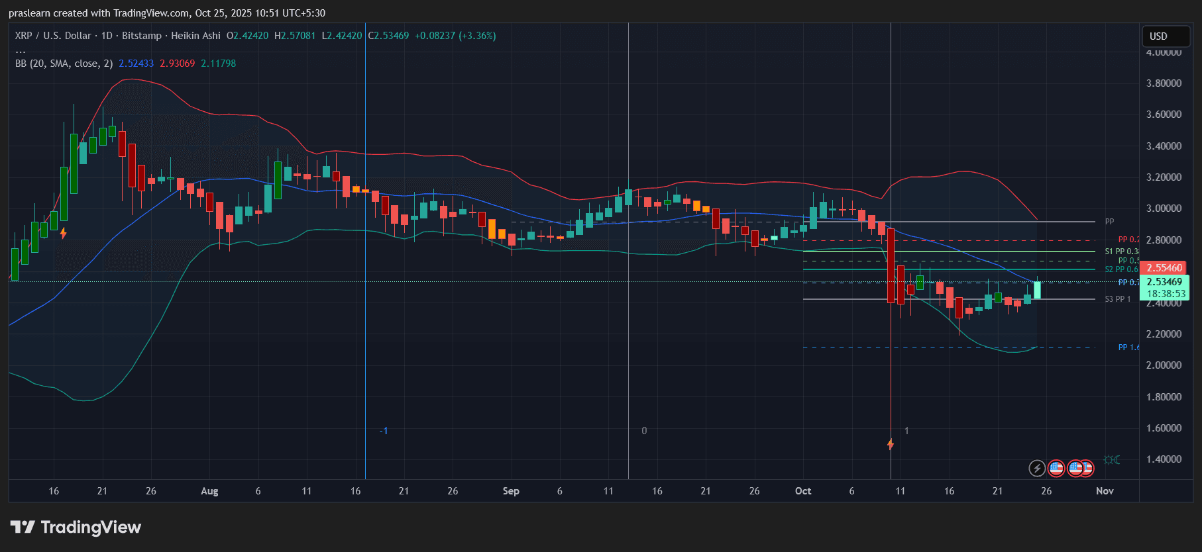Click the sun and moon session icon
This screenshot has height=552, width=1202.
click(x=1112, y=460)
